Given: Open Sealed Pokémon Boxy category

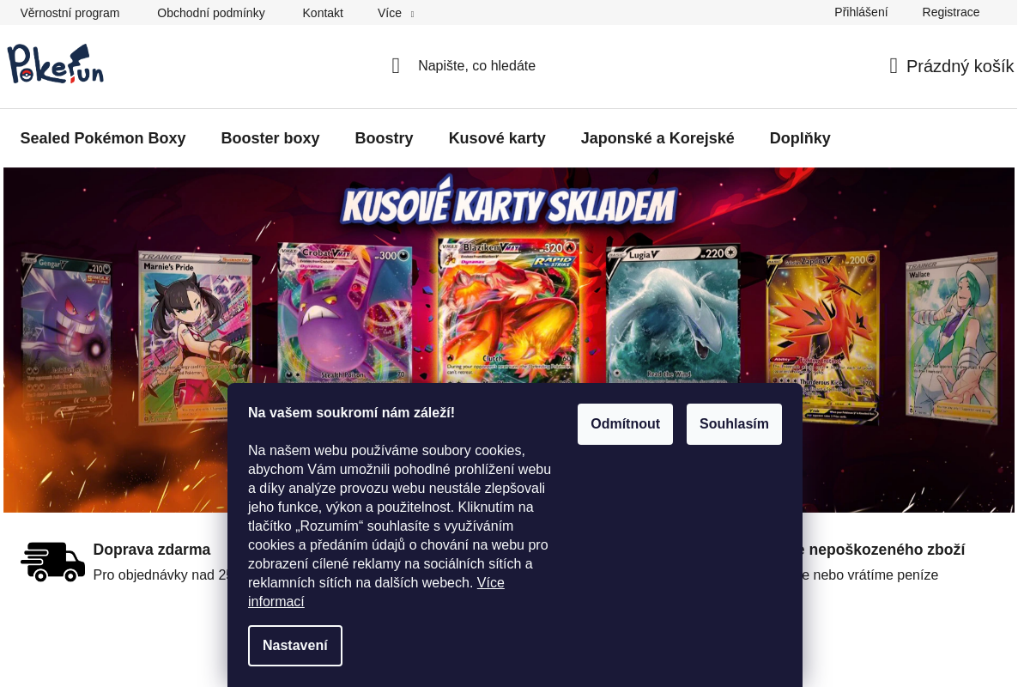Looking at the screenshot, I should (x=103, y=138).
